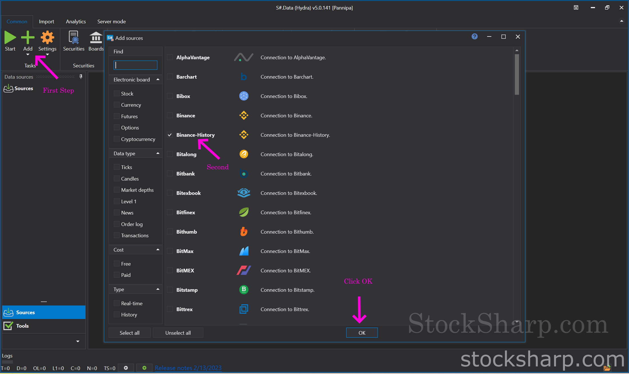Enable the Cryptocurrency filter checkbox
Viewport: 629px width, 374px height.
117,139
